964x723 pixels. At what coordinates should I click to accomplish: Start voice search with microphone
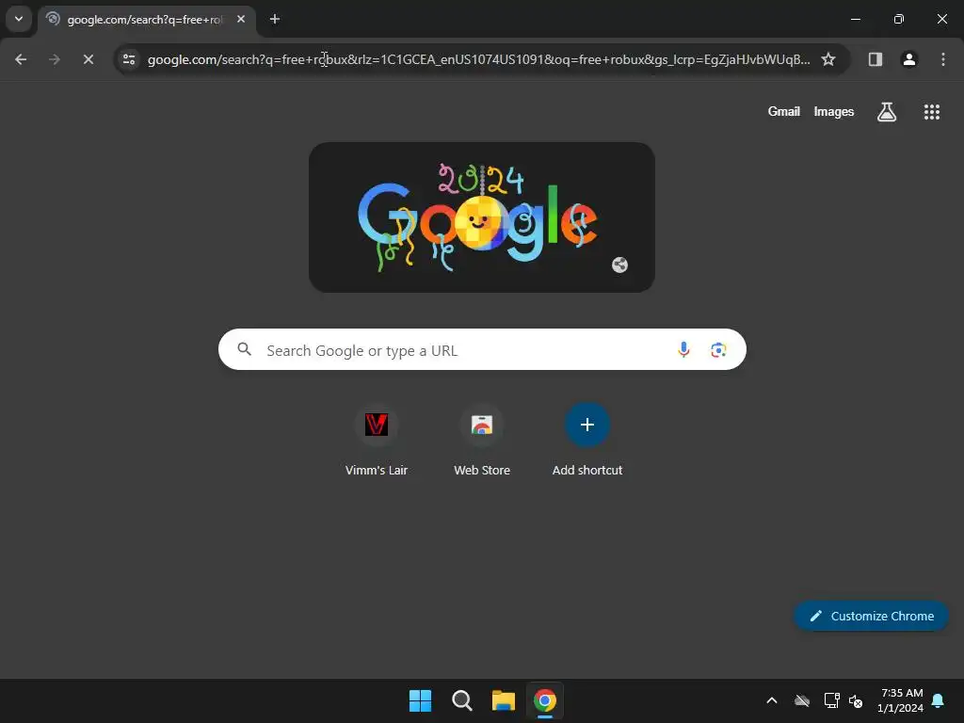(x=683, y=350)
